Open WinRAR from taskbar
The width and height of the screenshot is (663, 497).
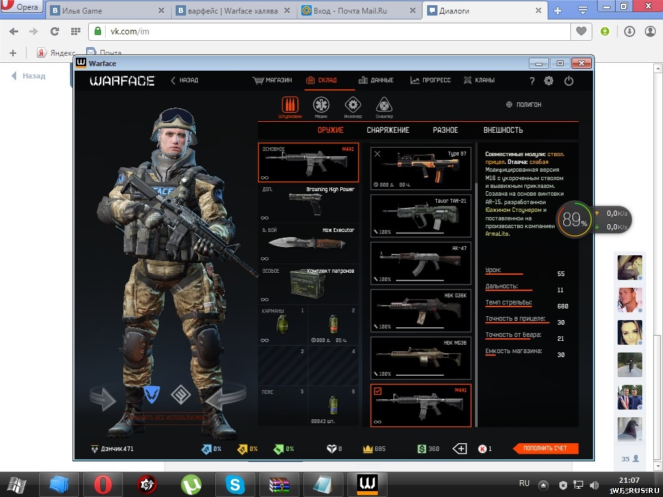click(x=279, y=485)
